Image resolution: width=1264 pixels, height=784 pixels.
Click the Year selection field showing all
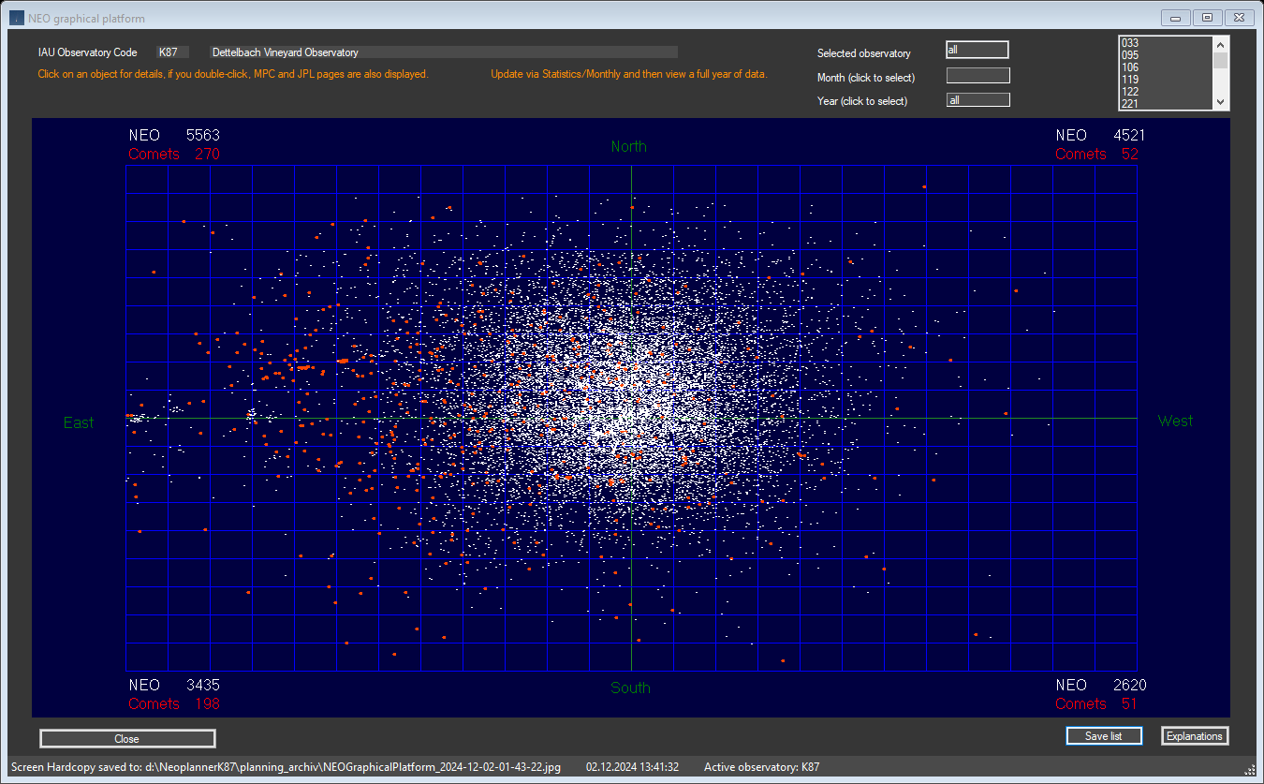tap(977, 99)
